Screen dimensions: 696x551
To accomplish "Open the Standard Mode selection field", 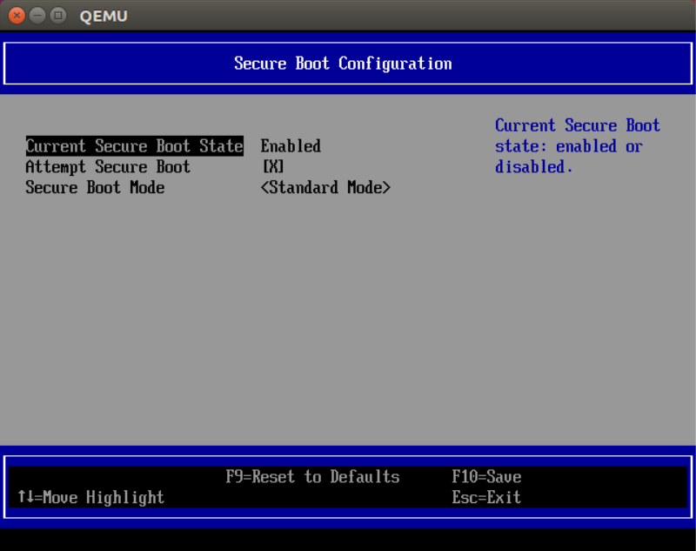I will [x=325, y=188].
